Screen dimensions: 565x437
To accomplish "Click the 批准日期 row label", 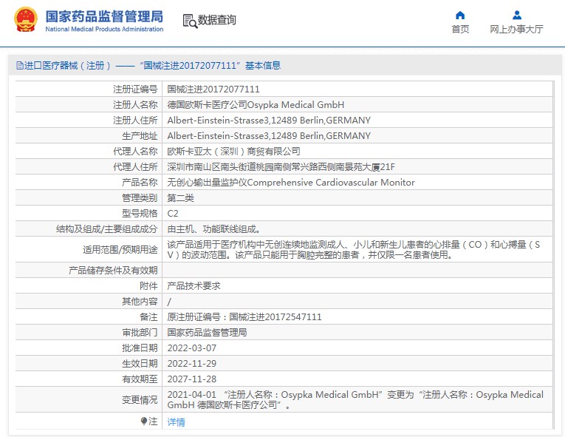I will click(140, 348).
